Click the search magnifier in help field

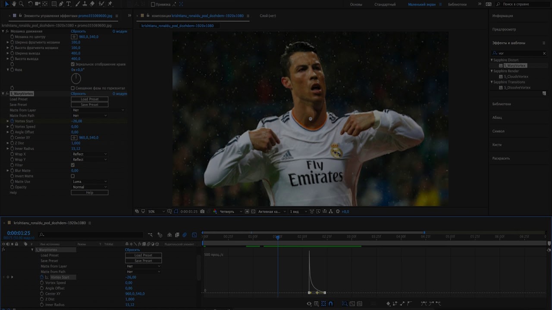click(x=499, y=4)
